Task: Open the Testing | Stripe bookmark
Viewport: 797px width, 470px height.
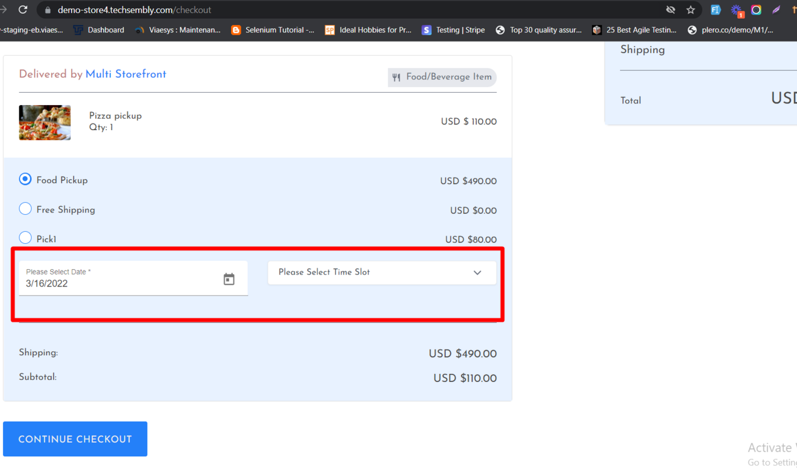Action: point(454,30)
